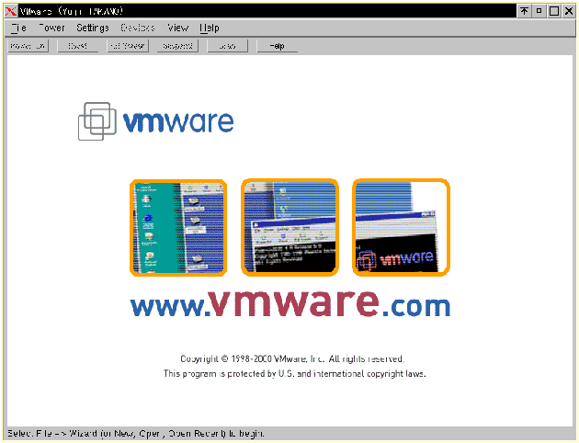Click the www.vmware.com text
The height and width of the screenshot is (443, 579).
point(290,303)
